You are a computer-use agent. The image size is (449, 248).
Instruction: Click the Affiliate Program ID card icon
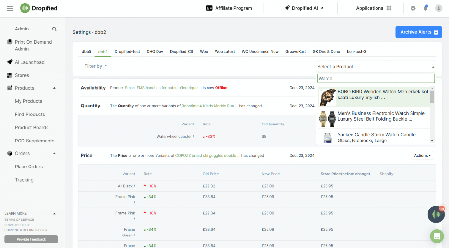(x=209, y=8)
